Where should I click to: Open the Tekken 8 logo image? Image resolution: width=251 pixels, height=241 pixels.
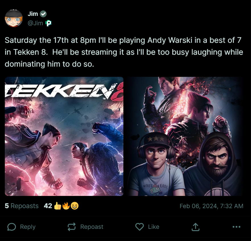tap(64, 136)
